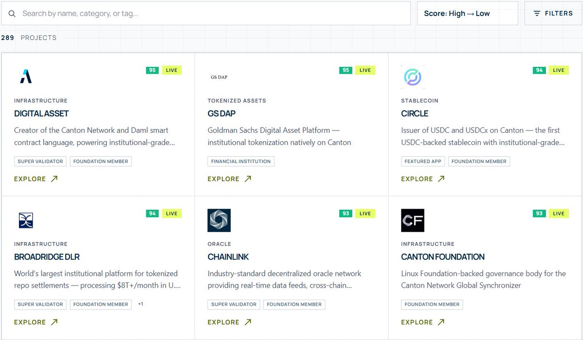The width and height of the screenshot is (583, 340).
Task: Open the Explore link for Broadridge DLR
Action: click(36, 322)
